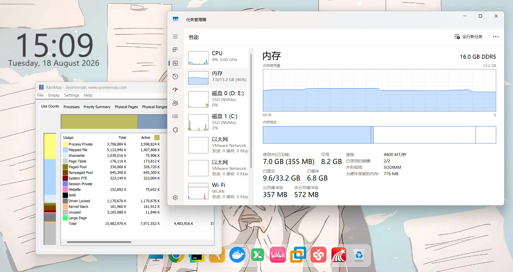513x272 pixels.
Task: Launch Docker Desktop from the dock
Action: coord(237,255)
